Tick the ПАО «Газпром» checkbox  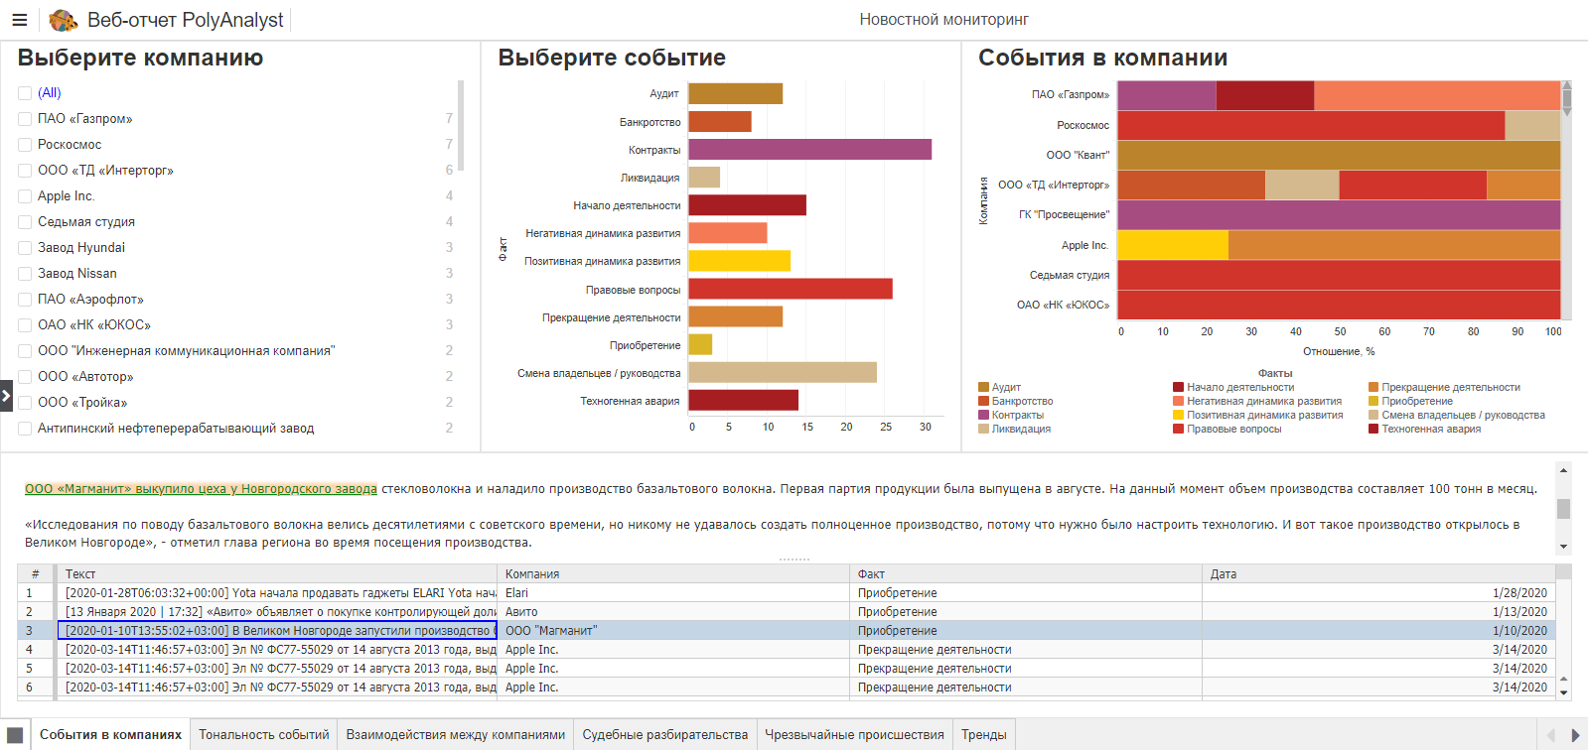[x=25, y=119]
